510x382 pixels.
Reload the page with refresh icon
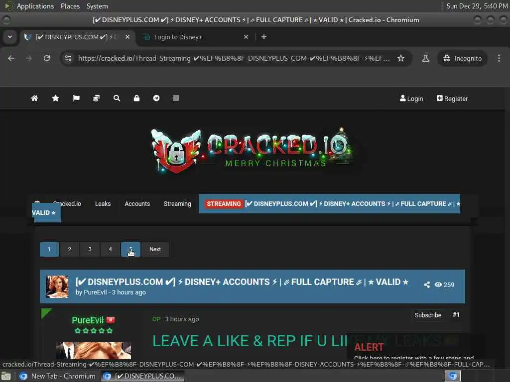47,58
